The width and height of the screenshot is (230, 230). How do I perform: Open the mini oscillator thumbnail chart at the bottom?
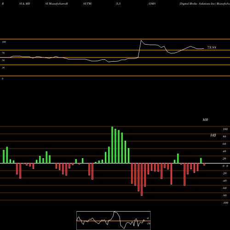pyautogui.click(x=114, y=220)
